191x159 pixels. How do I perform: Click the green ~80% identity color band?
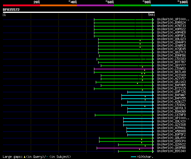click(133, 5)
